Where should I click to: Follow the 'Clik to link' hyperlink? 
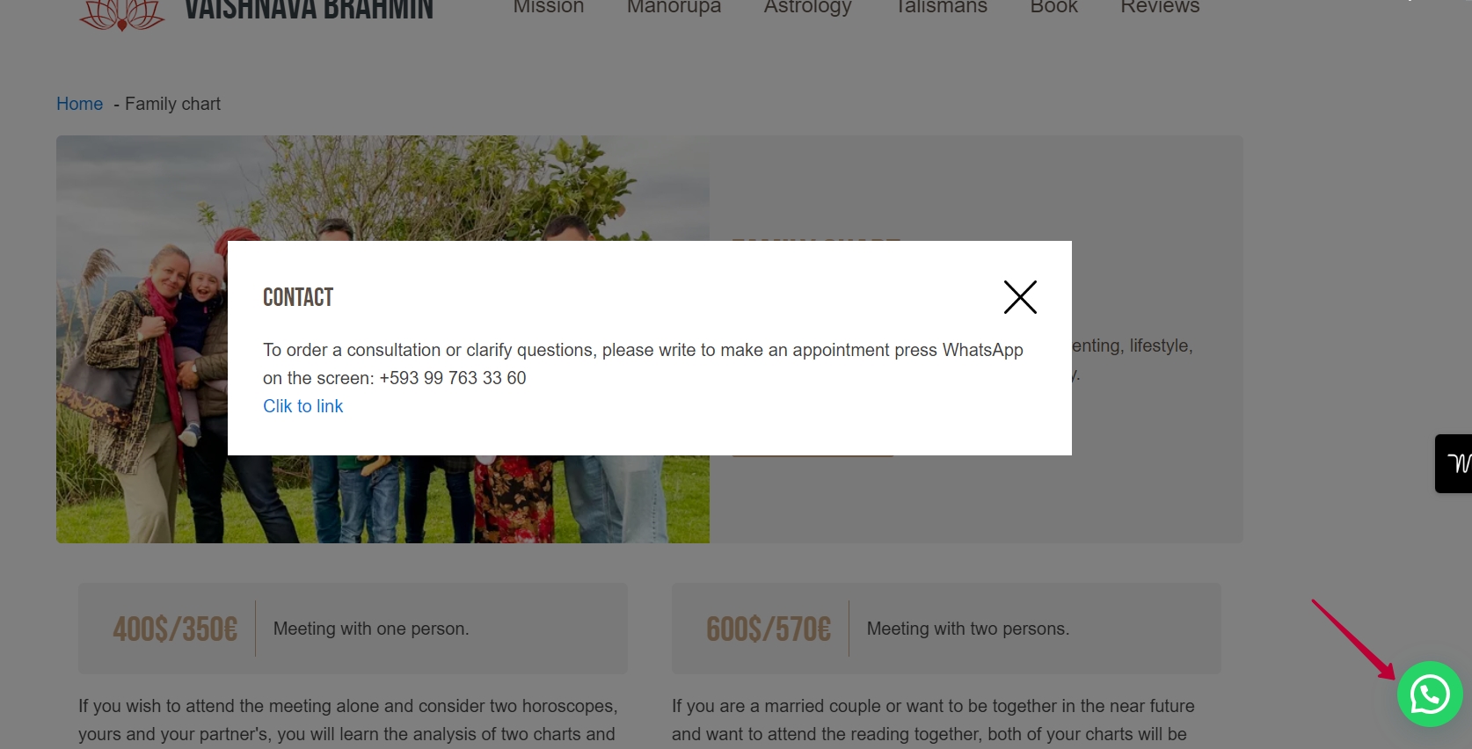click(x=302, y=406)
